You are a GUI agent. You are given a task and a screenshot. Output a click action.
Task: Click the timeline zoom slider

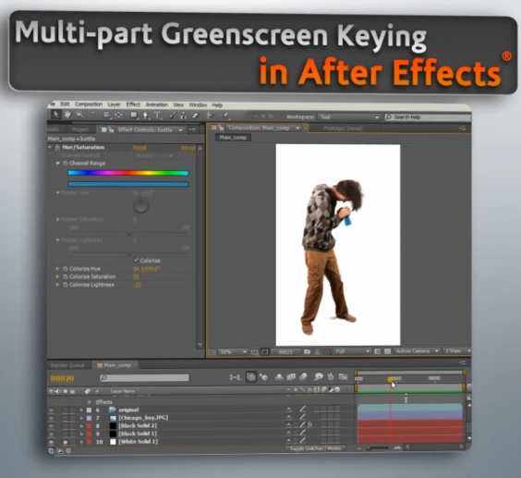[x=379, y=448]
